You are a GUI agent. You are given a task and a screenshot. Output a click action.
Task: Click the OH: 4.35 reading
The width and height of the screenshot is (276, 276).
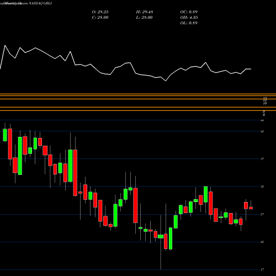(x=189, y=18)
